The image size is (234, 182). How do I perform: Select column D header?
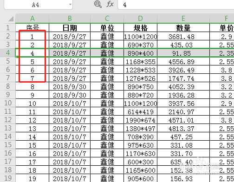tap(140, 19)
